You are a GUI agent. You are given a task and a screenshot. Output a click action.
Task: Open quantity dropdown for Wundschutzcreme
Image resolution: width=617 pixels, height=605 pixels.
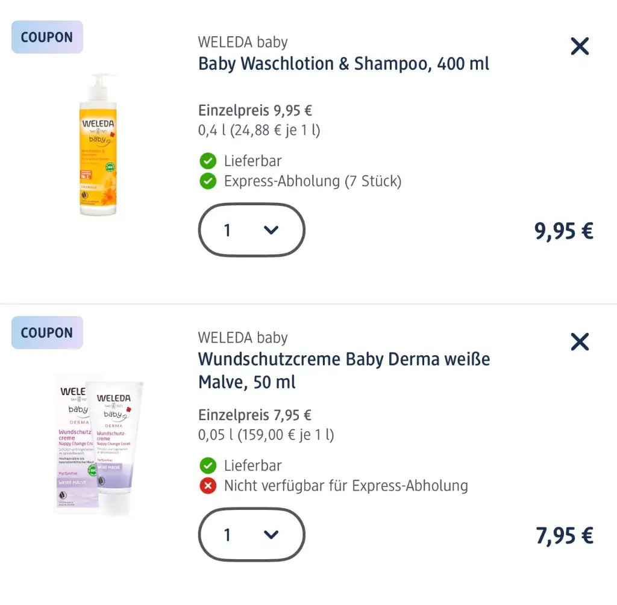pos(251,535)
